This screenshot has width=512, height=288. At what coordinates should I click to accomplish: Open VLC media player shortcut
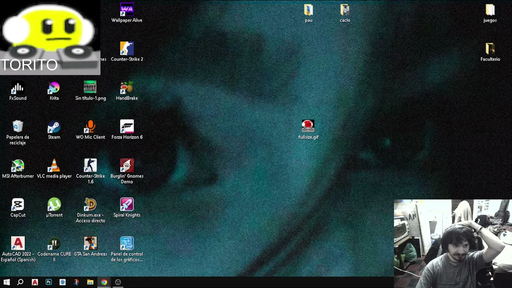pos(54,168)
